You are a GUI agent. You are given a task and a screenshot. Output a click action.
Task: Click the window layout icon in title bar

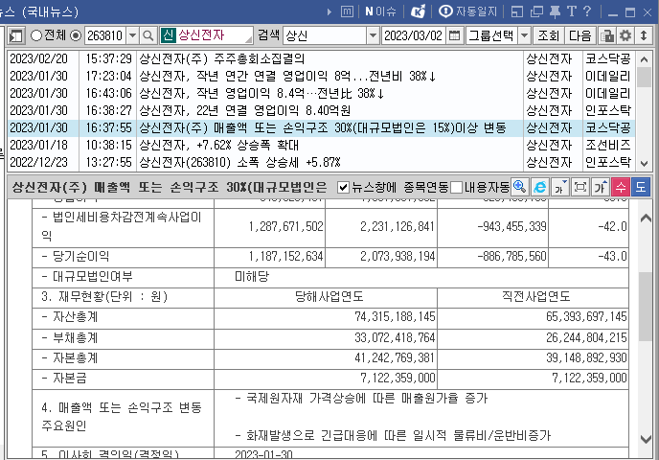click(517, 11)
